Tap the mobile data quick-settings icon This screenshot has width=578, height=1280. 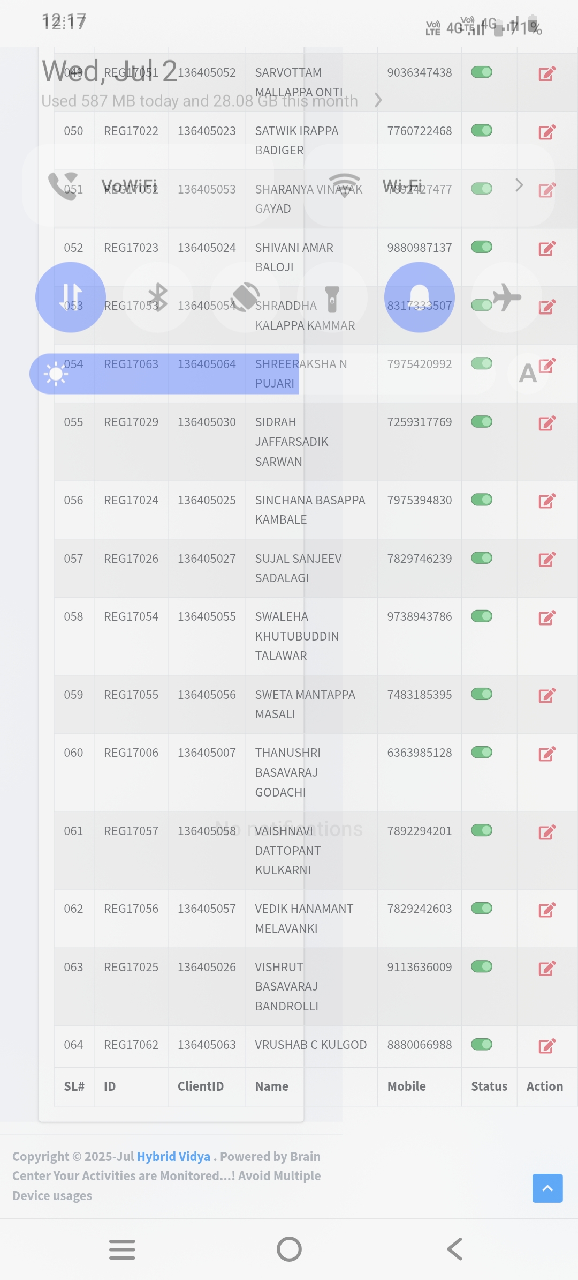[71, 297]
